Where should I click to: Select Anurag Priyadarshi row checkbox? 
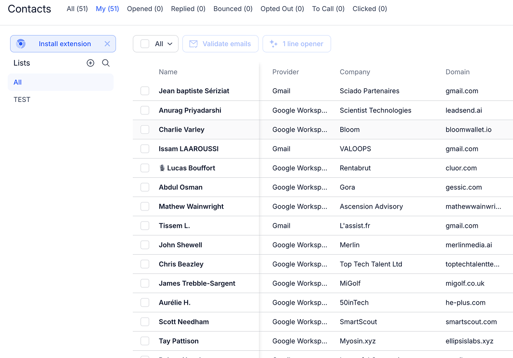click(x=145, y=111)
